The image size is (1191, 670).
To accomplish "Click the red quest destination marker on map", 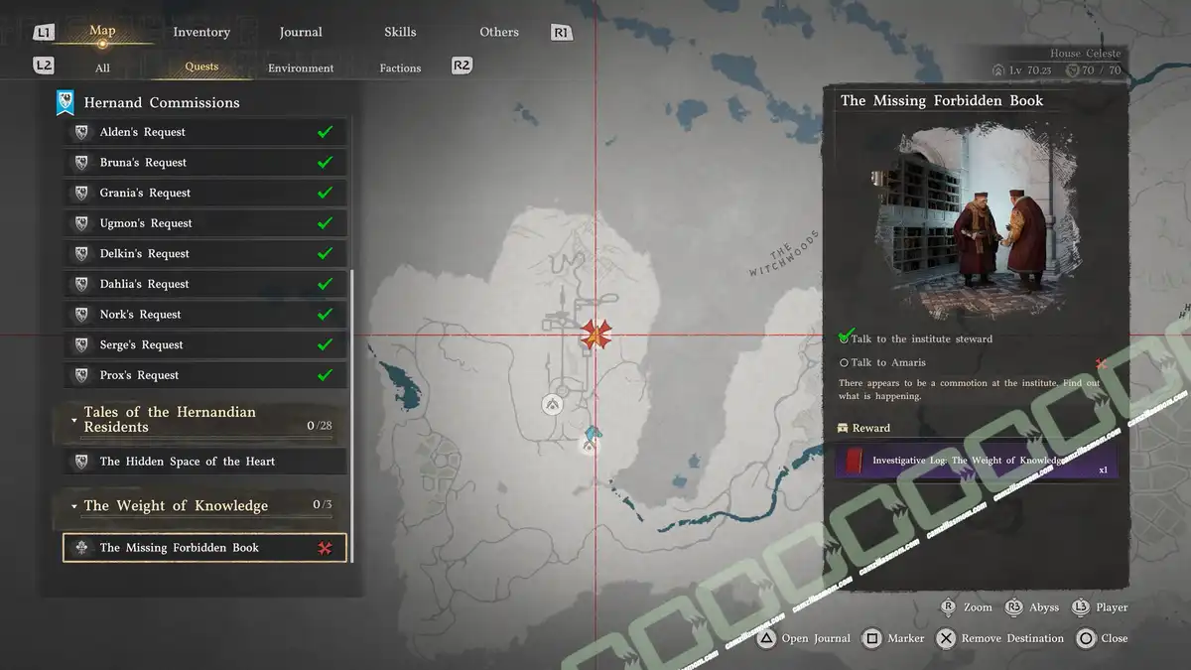I will 595,335.
